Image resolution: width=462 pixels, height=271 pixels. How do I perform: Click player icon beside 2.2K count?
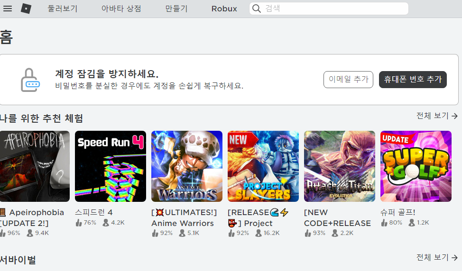(x=335, y=233)
